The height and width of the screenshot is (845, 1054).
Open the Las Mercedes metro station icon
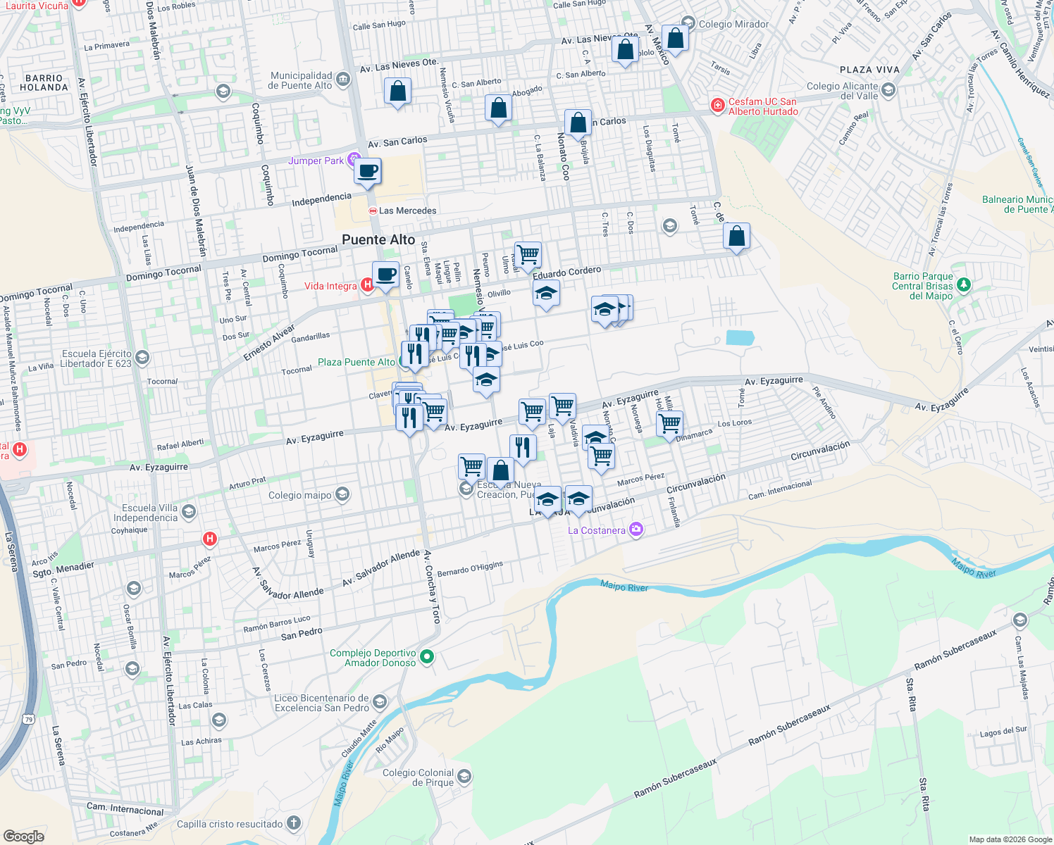tap(374, 210)
